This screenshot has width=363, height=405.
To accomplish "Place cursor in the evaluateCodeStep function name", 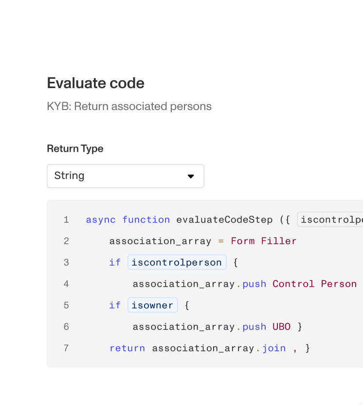I will coord(225,220).
